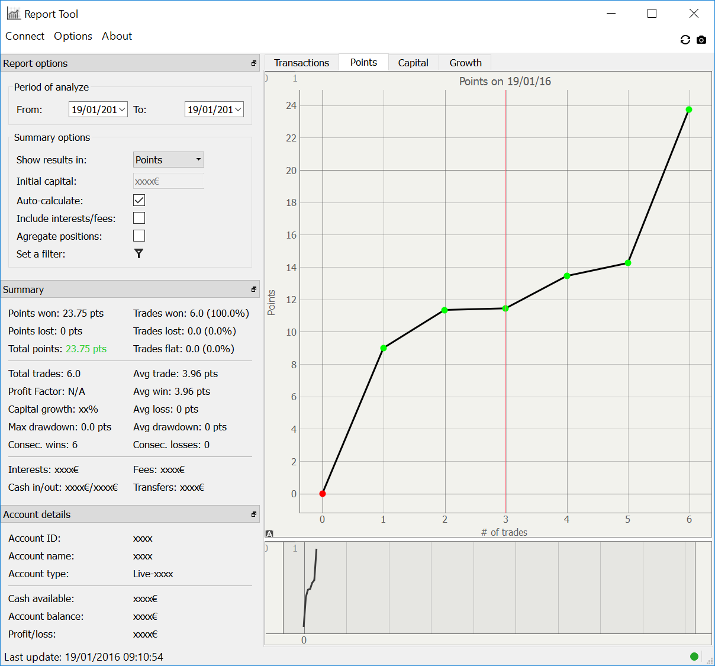The image size is (715, 666).
Task: Click the chart auto-range A button
Action: point(269,534)
